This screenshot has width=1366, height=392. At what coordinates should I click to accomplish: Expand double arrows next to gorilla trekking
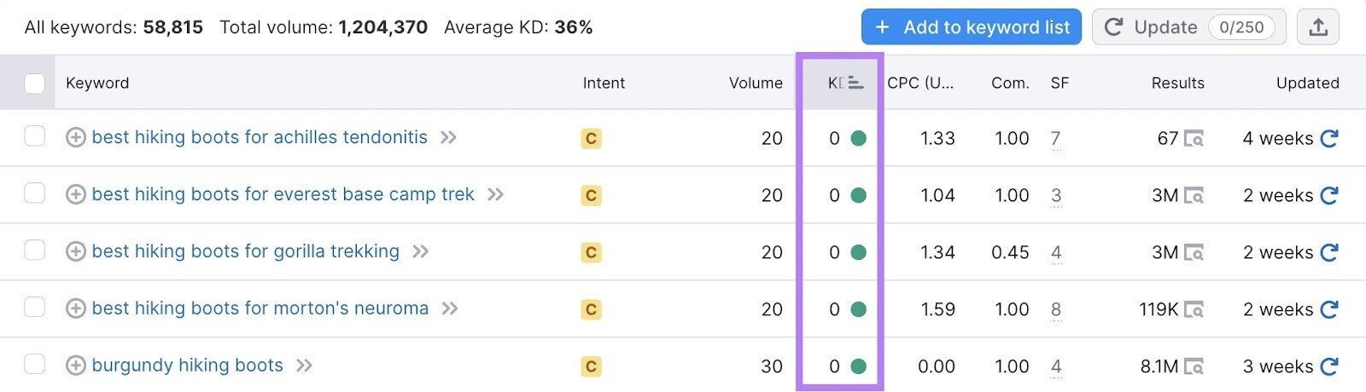(420, 251)
